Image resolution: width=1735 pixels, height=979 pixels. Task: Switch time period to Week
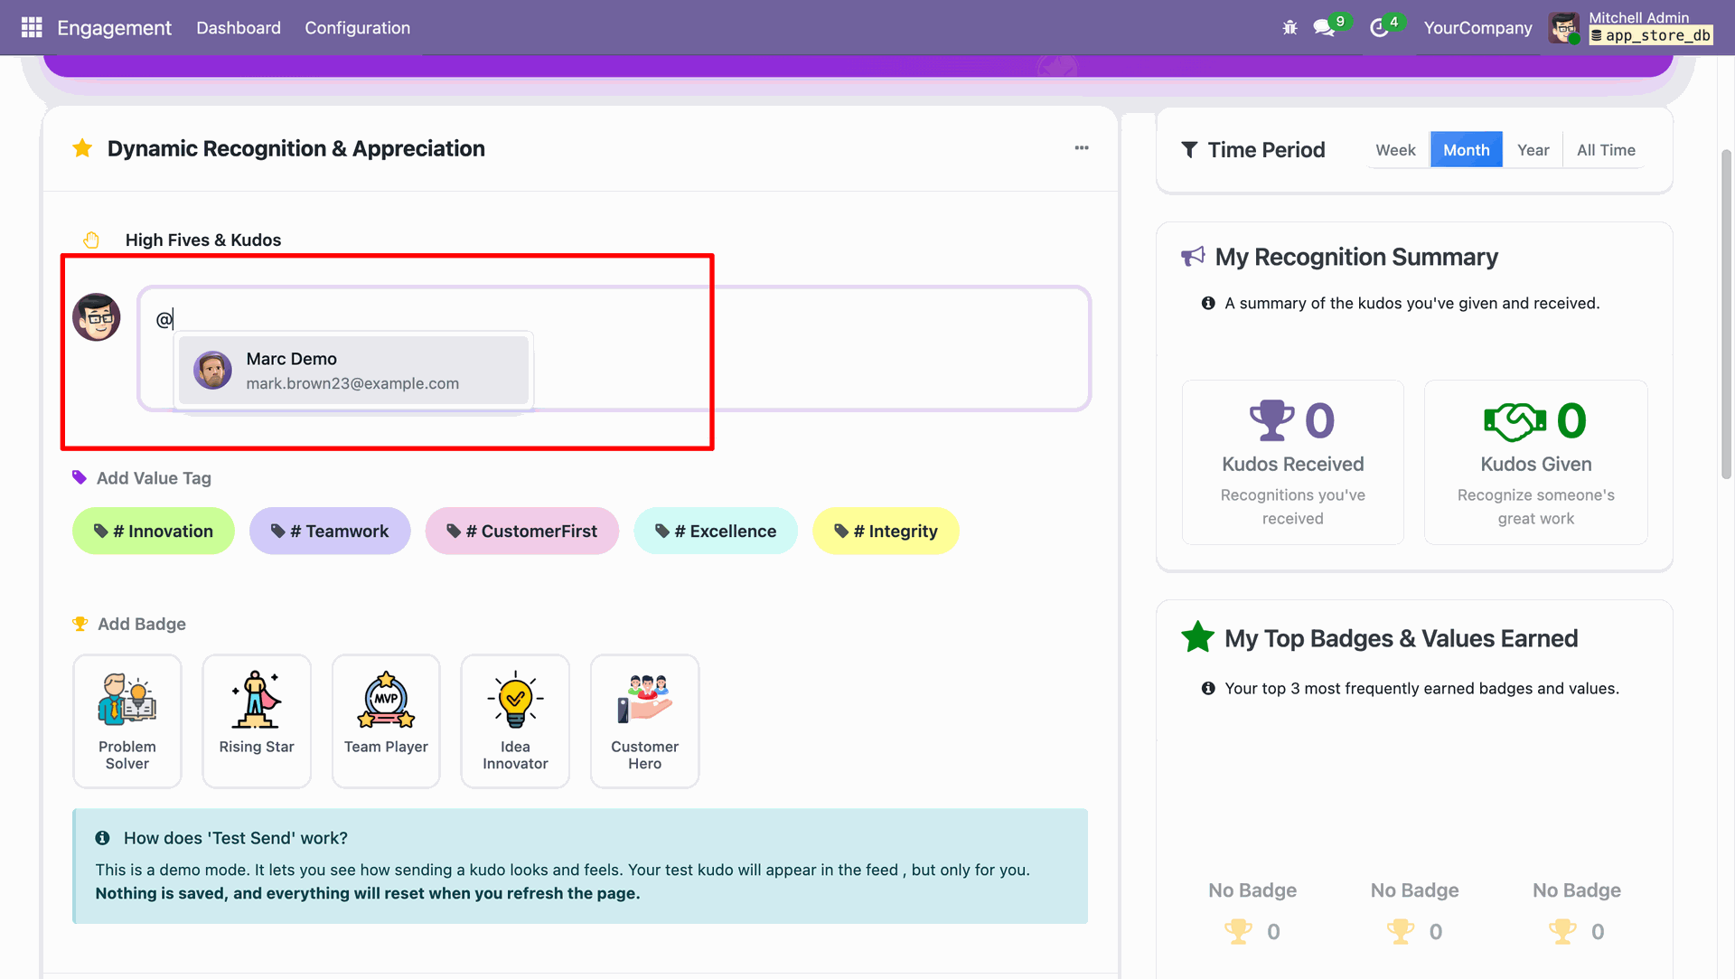pyautogui.click(x=1395, y=150)
